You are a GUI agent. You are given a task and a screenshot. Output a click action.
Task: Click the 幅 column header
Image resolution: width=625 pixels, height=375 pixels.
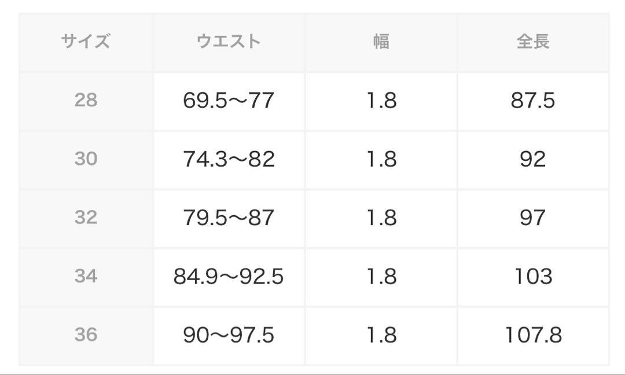tap(381, 42)
